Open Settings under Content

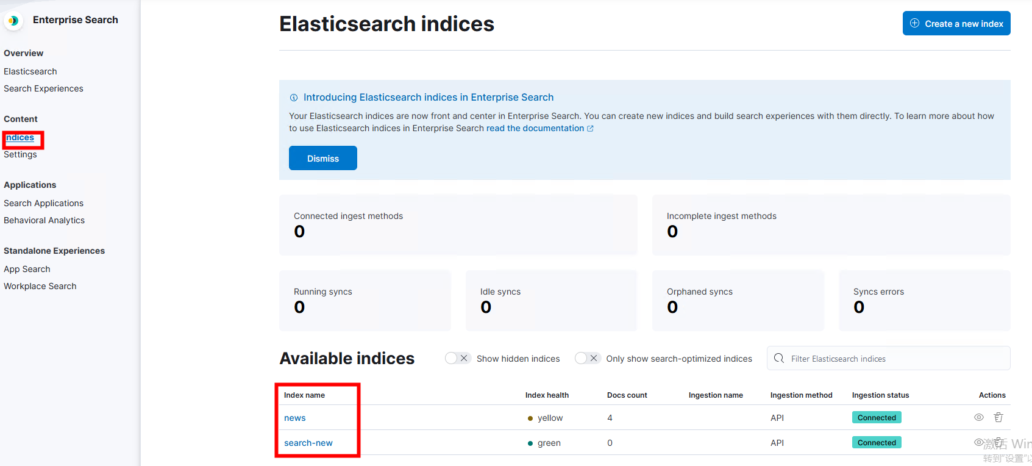coord(20,154)
